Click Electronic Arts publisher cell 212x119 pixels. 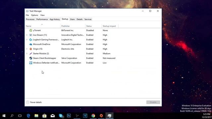68,49
